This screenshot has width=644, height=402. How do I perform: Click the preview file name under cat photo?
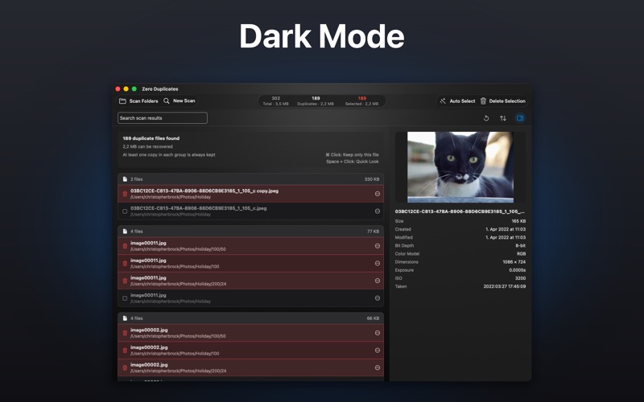tap(460, 211)
